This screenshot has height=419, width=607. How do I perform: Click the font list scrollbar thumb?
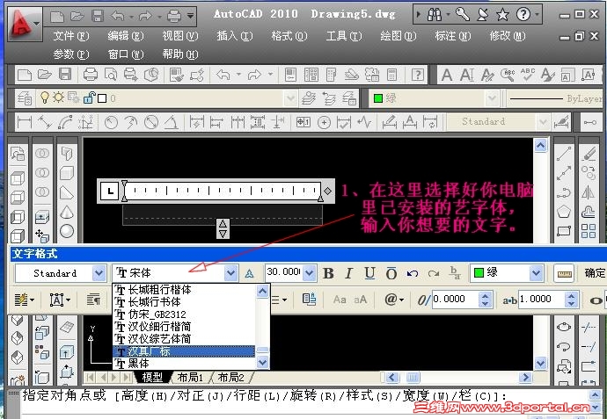(262, 350)
